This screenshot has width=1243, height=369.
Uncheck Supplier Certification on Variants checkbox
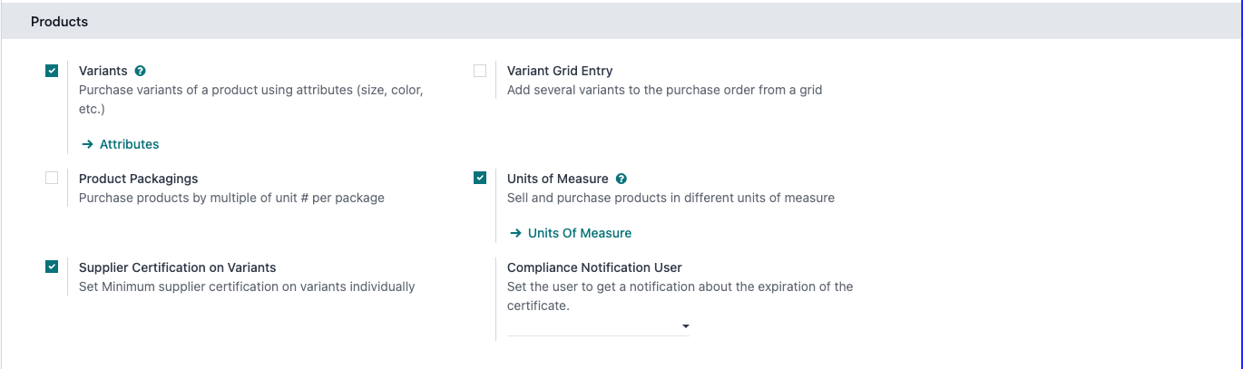(x=52, y=267)
